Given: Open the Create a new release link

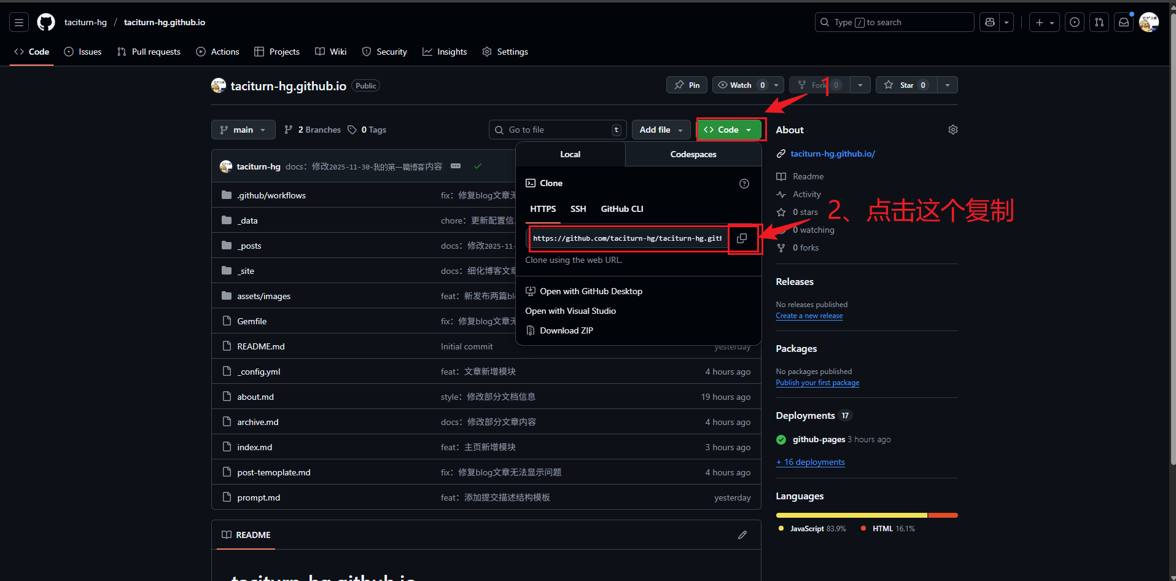Looking at the screenshot, I should pos(809,316).
